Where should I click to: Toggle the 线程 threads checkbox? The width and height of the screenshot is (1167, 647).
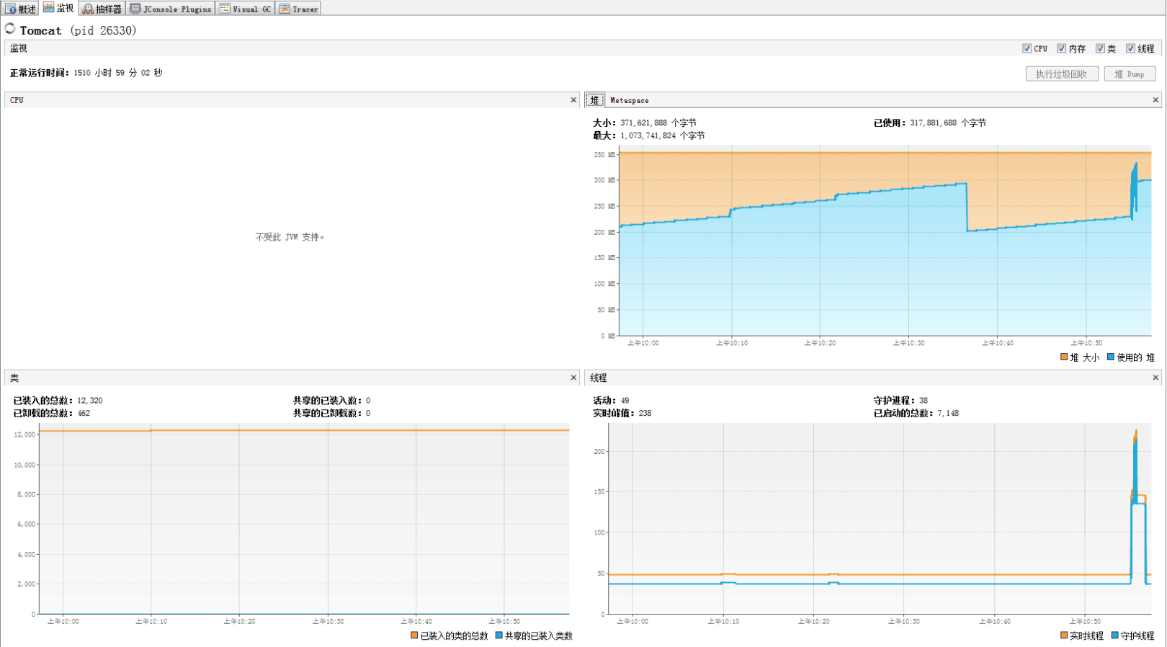(x=1130, y=48)
